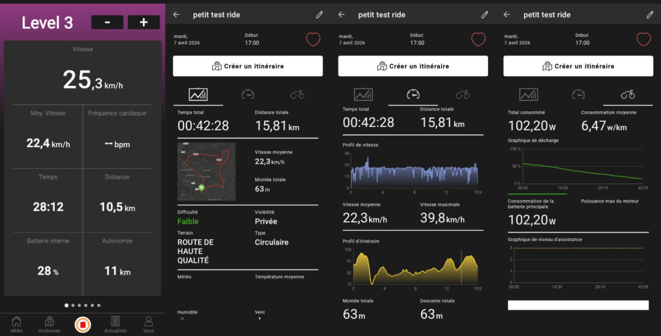Click the pencil edit icon above the route map panel
661x336 pixels.
(x=319, y=14)
